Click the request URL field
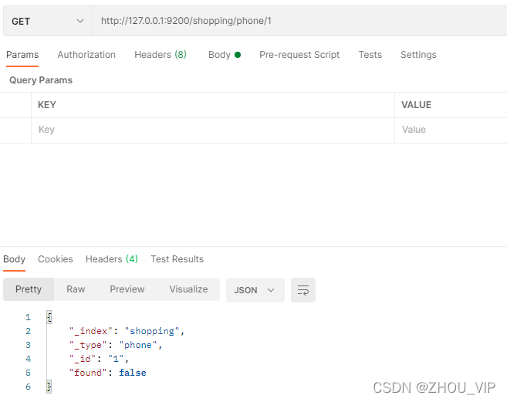The image size is (507, 402). [x=299, y=21]
